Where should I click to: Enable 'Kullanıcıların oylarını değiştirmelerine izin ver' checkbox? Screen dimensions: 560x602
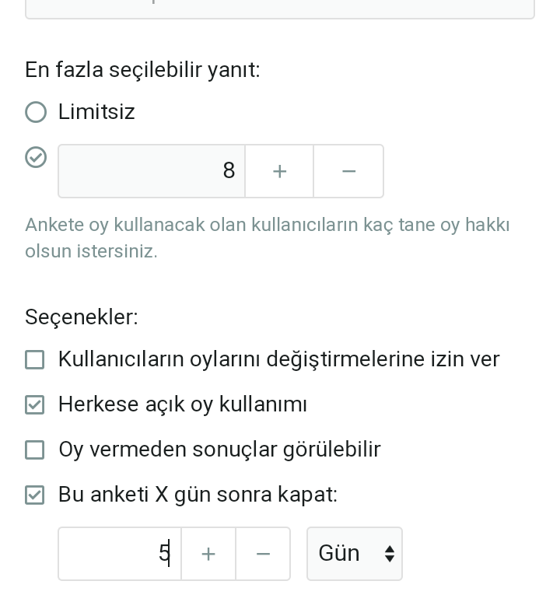point(35,359)
